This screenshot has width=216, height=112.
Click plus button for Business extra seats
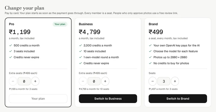pos(105,81)
